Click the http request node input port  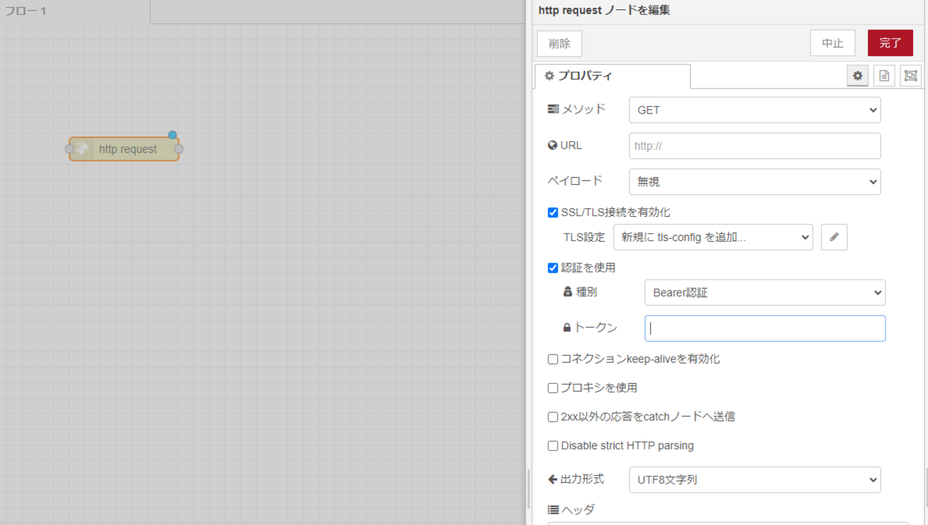point(69,149)
